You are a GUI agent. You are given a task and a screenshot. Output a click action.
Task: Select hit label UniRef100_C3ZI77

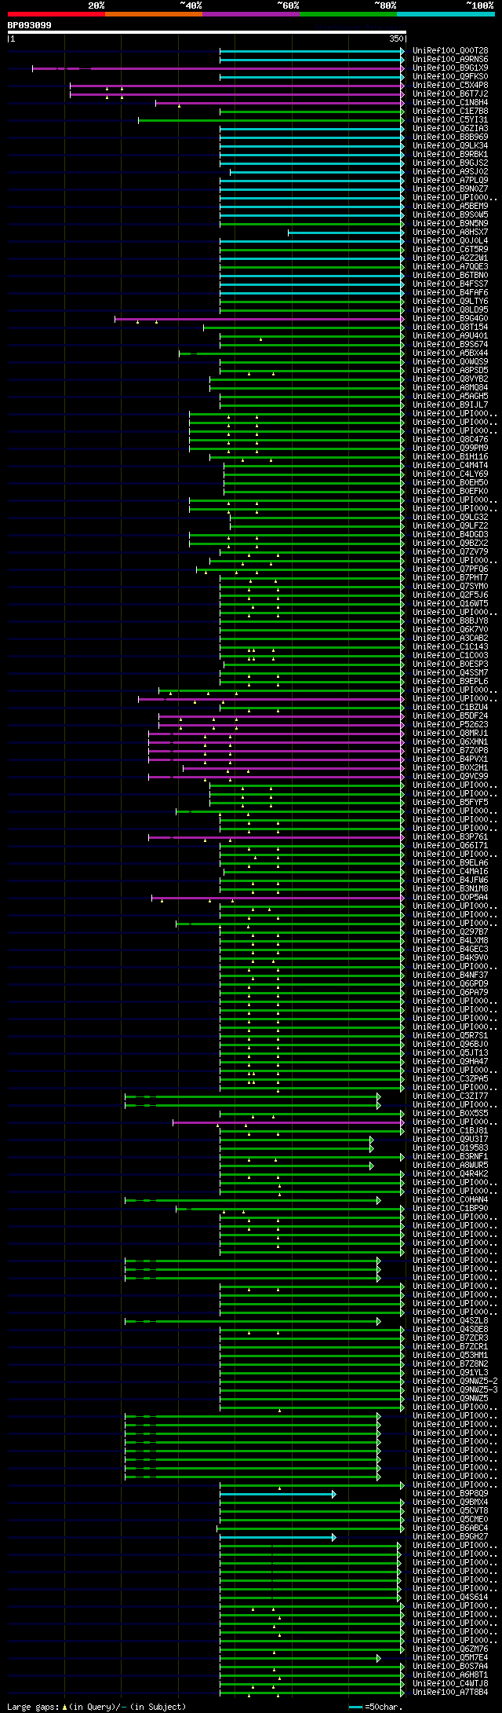tap(450, 1096)
